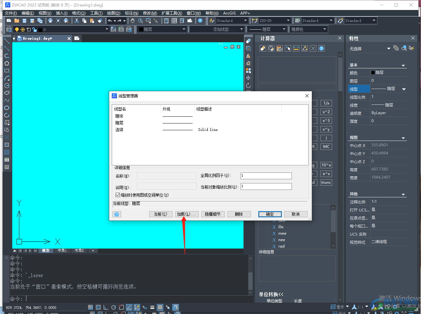
Task: Collapse the 视图 section in properties panel
Action: point(403,138)
